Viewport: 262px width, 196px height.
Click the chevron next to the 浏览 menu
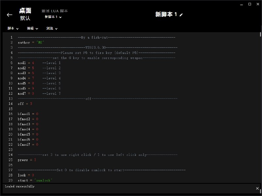[x=56, y=29]
